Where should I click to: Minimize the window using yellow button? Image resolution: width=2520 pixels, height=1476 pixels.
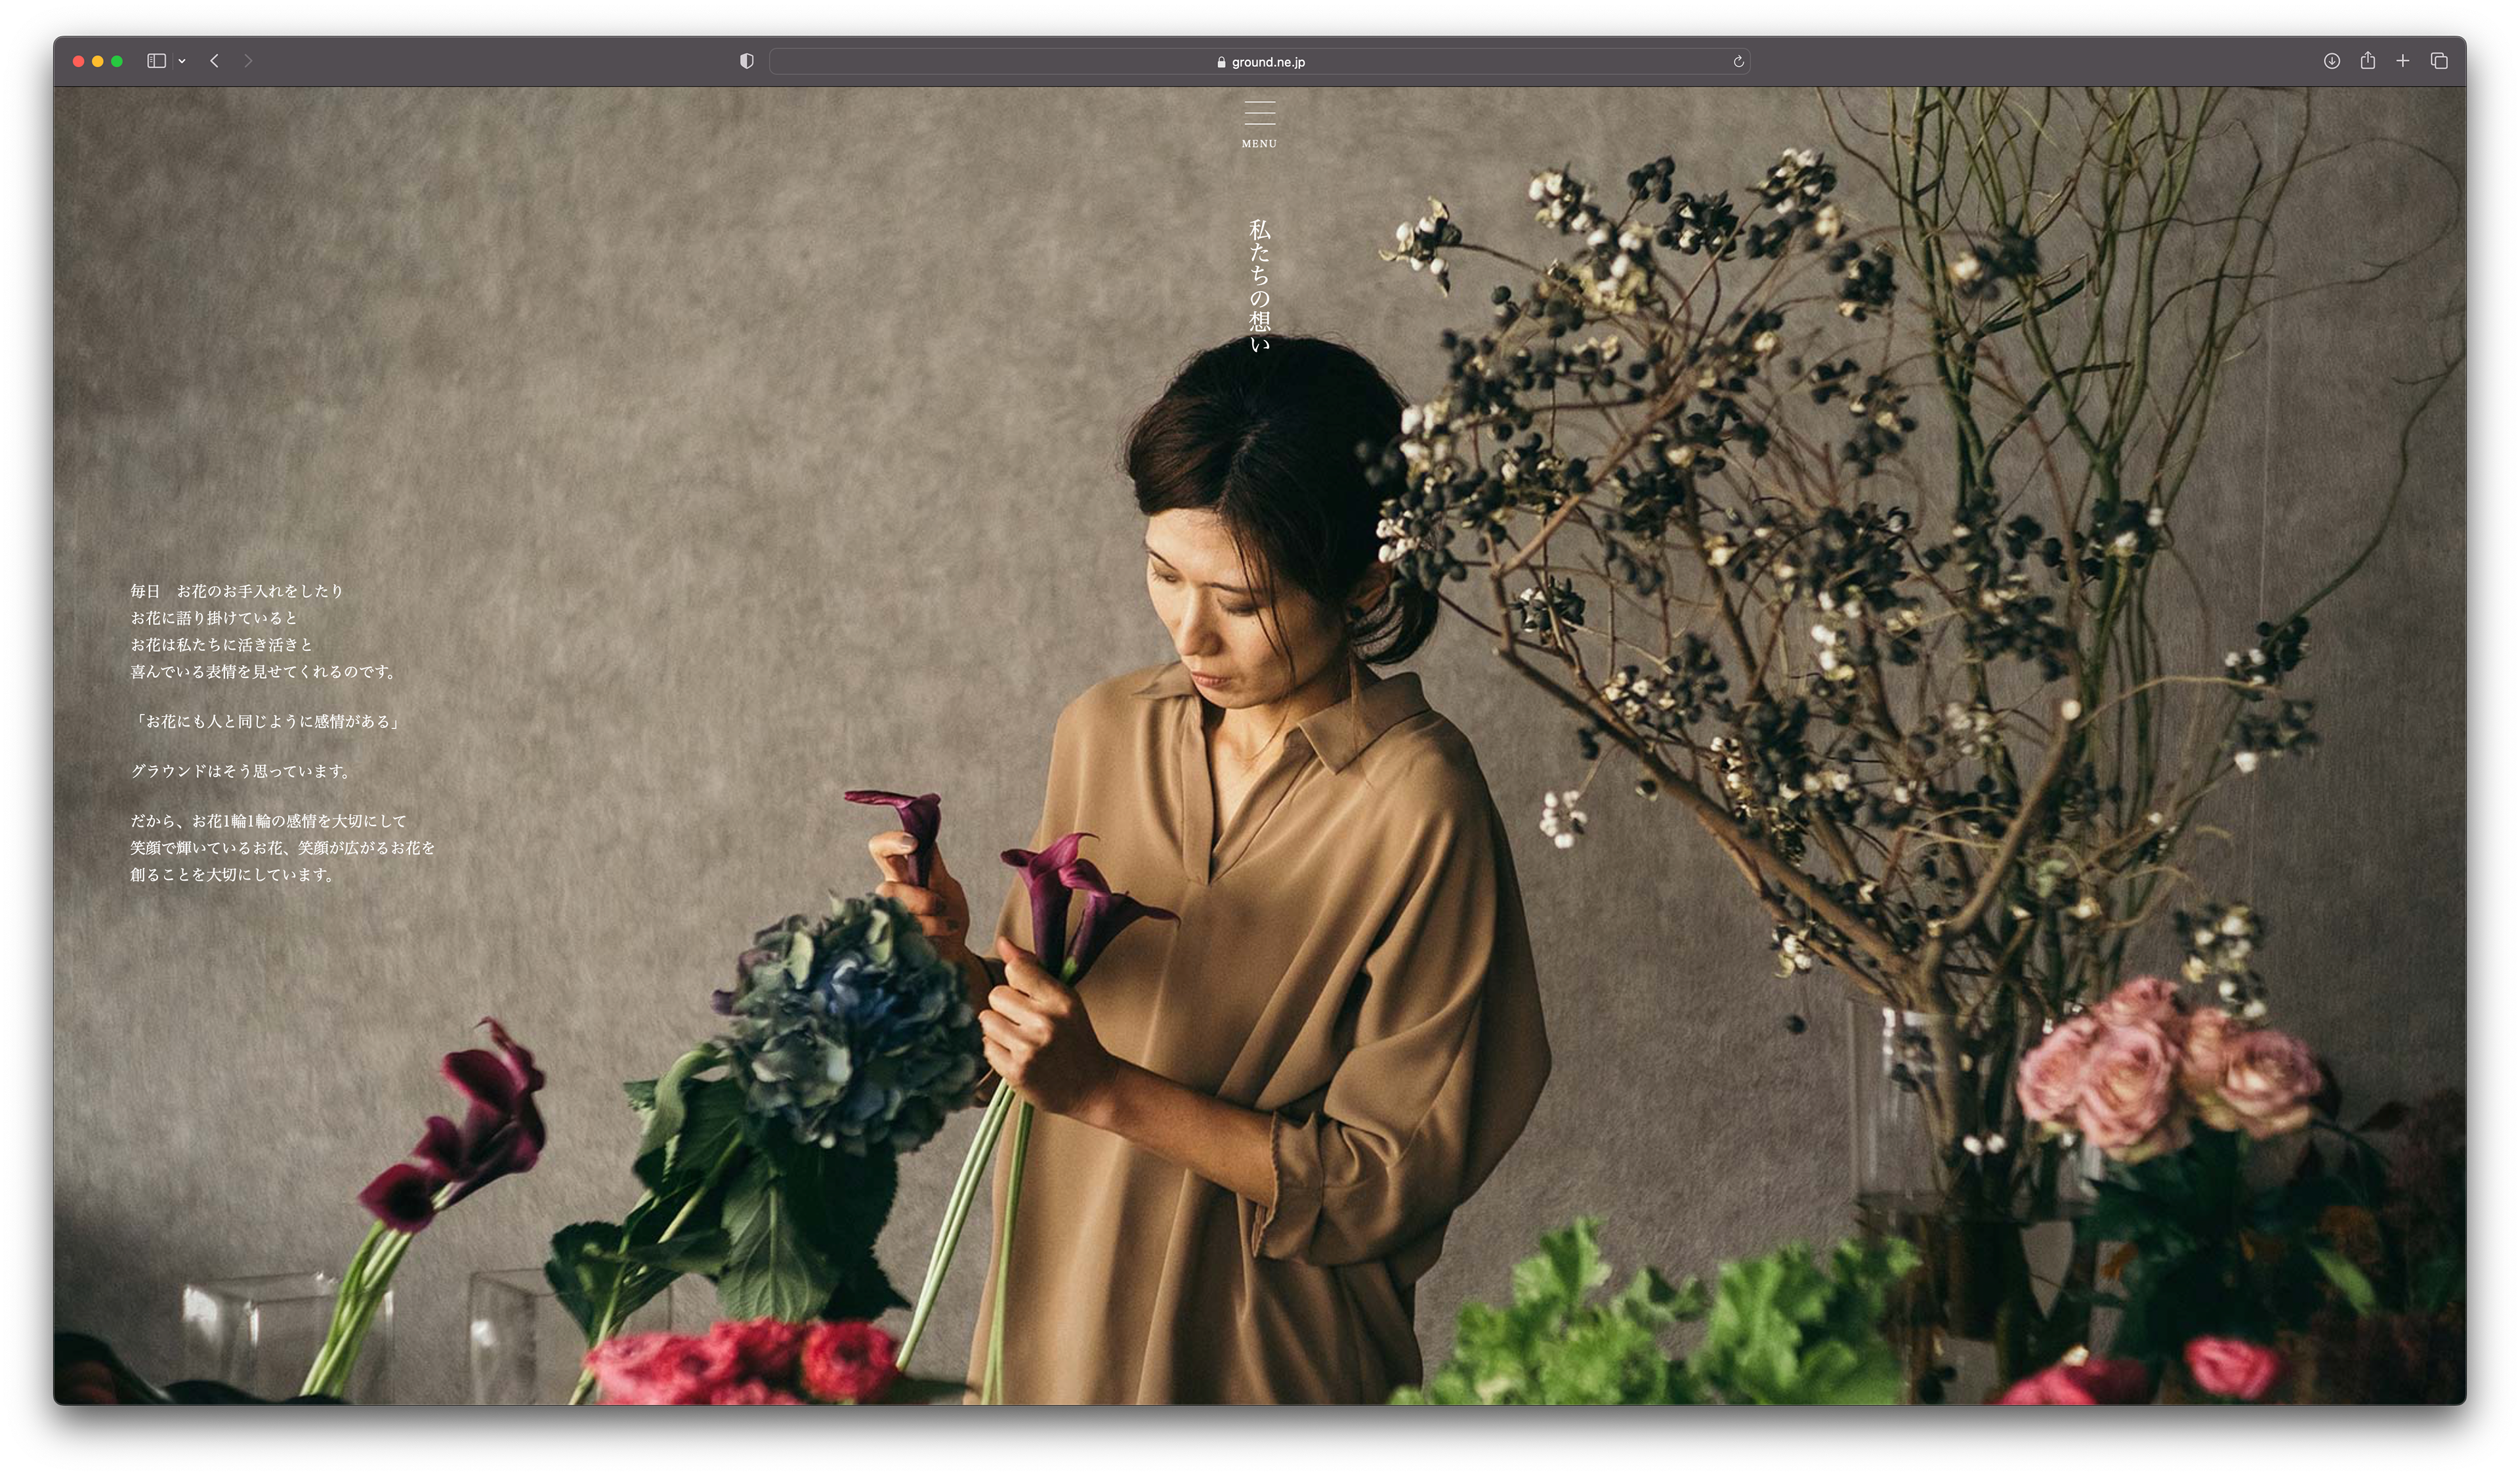point(97,61)
